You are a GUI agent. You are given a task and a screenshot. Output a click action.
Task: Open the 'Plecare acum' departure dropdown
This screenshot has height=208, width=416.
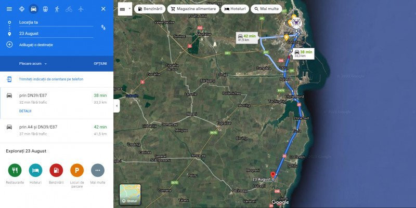point(33,64)
